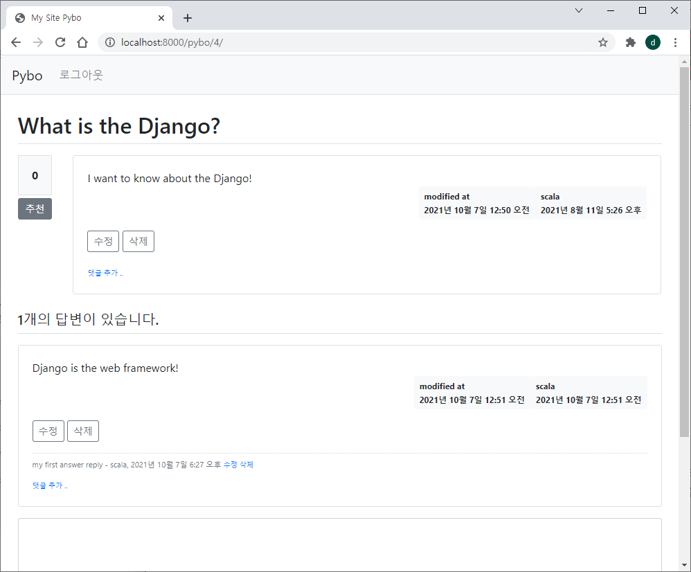The width and height of the screenshot is (691, 572).
Task: Click the page vertical scrollbar thumb
Action: 684,251
